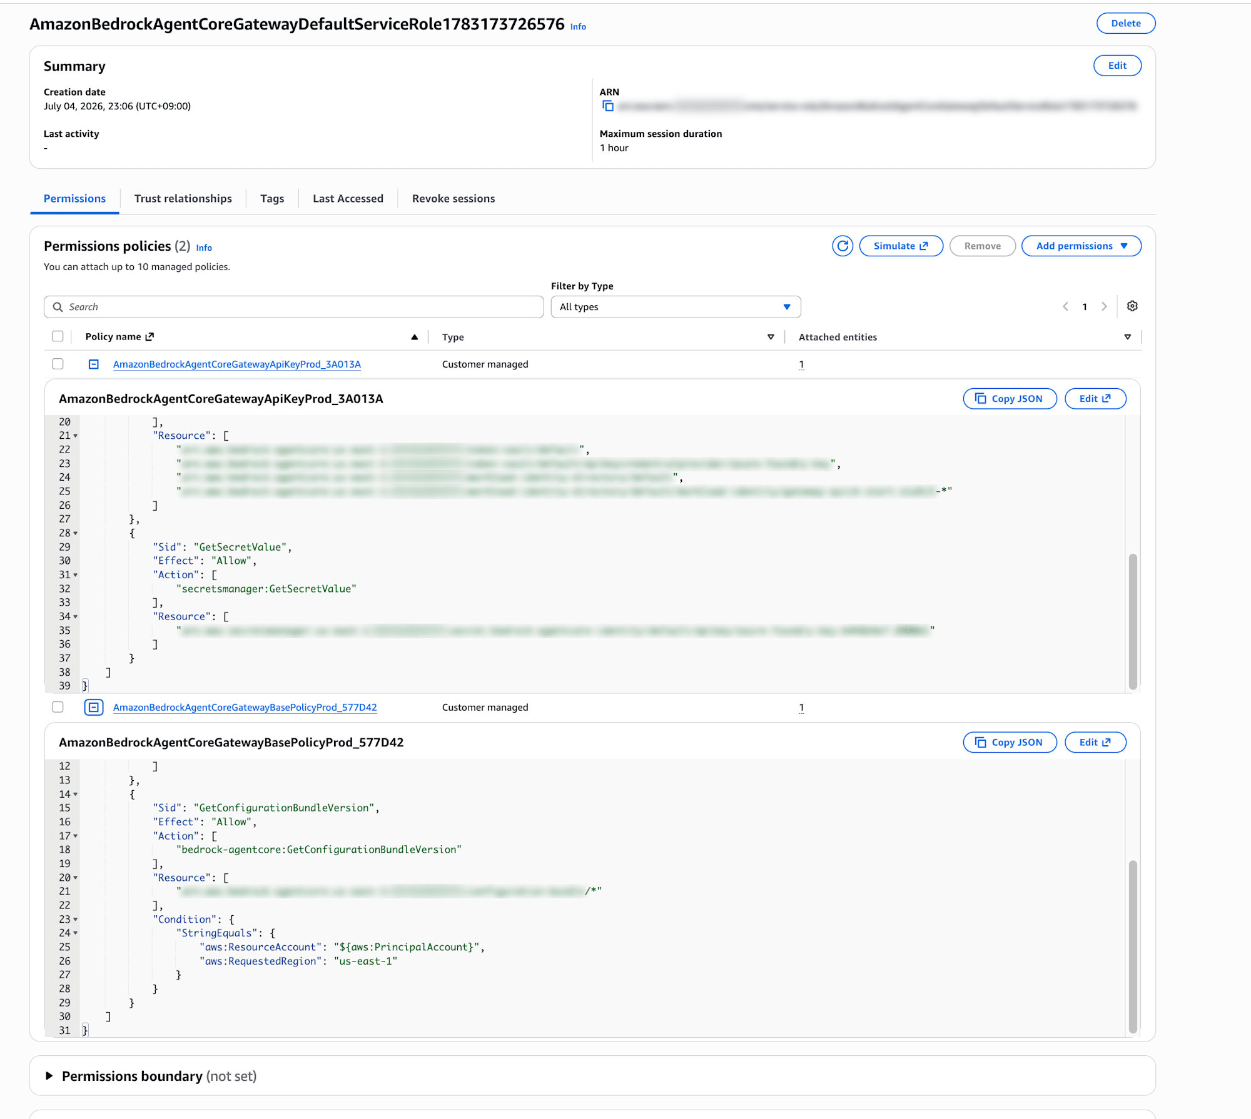
Task: Click the creation date July 04, 2026 value
Action: pyautogui.click(x=117, y=106)
